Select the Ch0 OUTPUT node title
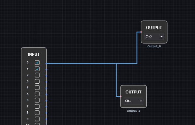195x125 pixels. (x=154, y=27)
